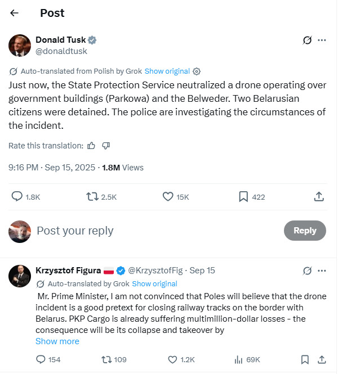Bookmark Donald Tusk's post

tap(243, 196)
